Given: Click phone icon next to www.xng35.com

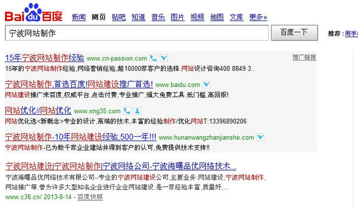Looking at the screenshot, I should point(127,111).
